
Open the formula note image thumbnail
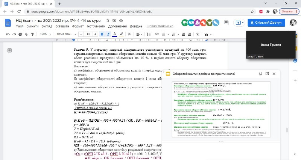click(x=221, y=109)
